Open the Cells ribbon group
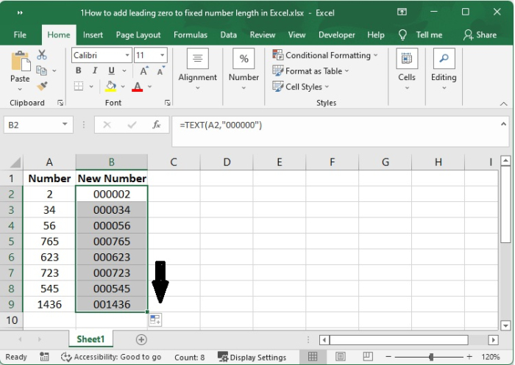The width and height of the screenshot is (515, 365). (407, 70)
